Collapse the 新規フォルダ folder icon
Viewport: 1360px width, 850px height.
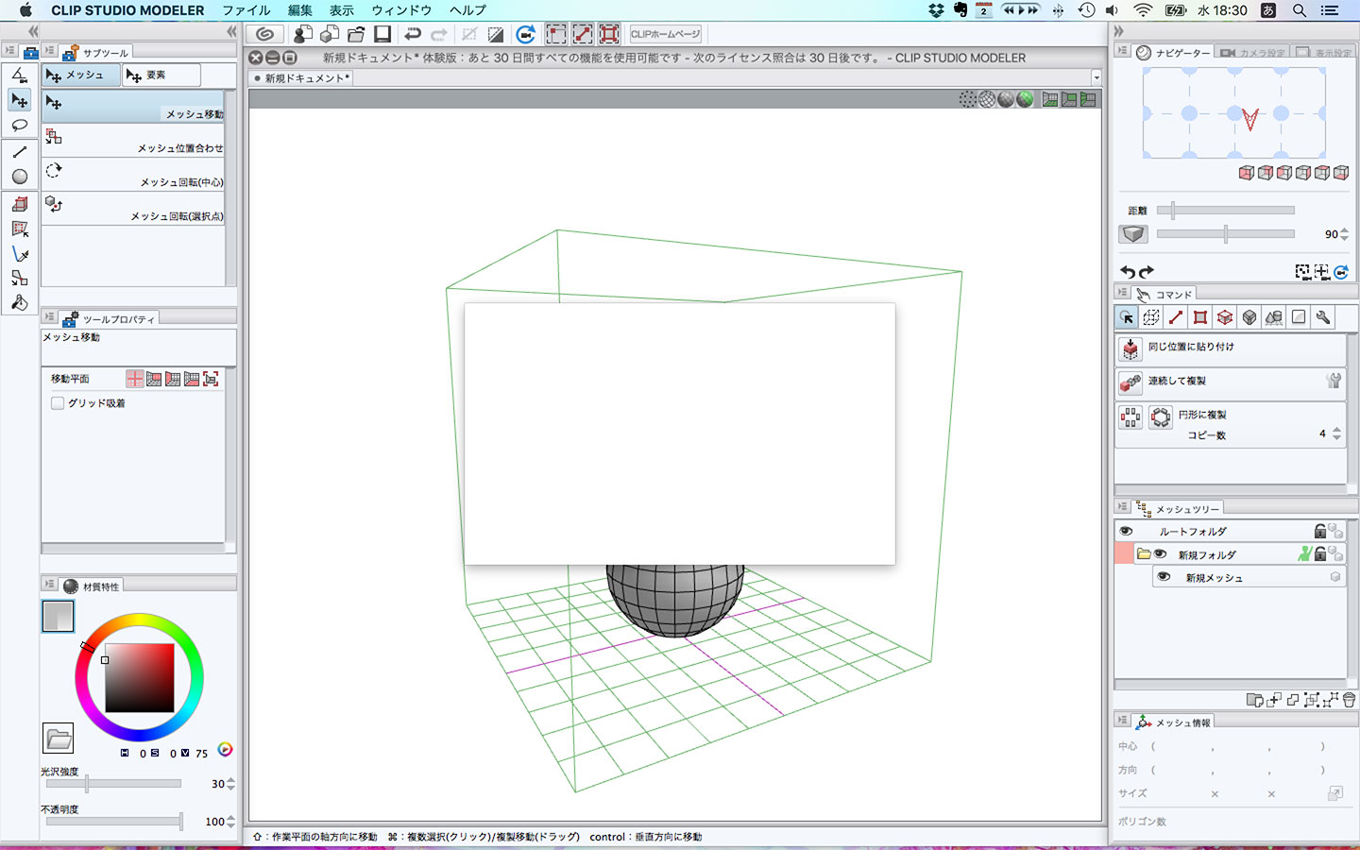point(1143,554)
